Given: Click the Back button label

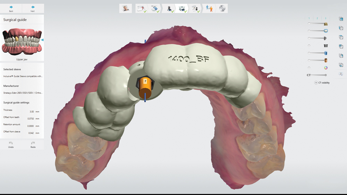Looking at the screenshot, I should [11, 11].
